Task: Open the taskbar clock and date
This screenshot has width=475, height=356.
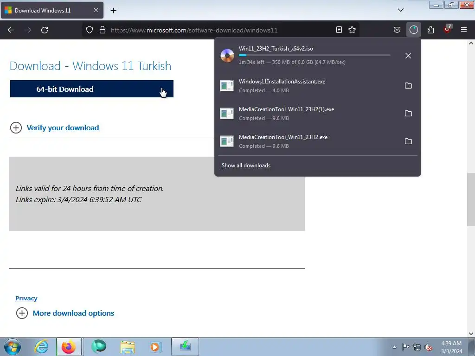Action: (451, 347)
